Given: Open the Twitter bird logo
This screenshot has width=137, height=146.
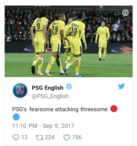Looking at the screenshot, I should pos(121,86).
